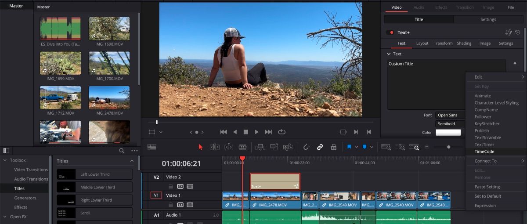Switch to the Layout tab
This screenshot has width=527, height=224.
422,43
